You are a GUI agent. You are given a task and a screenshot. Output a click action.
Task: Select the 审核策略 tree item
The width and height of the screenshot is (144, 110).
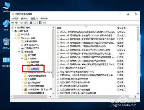(x=35, y=62)
